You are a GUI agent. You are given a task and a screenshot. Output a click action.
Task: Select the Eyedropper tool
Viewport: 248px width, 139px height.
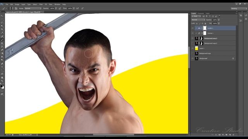[x=2, y=33]
